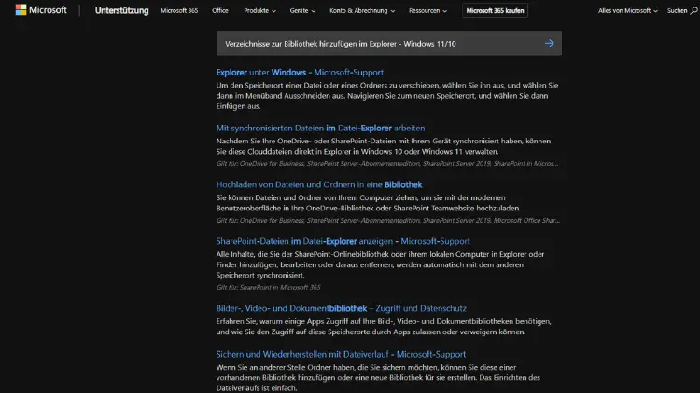Viewport: 700px width, 393px height.
Task: Expand the Alles von Microsoft dropdown
Action: pyautogui.click(x=628, y=10)
